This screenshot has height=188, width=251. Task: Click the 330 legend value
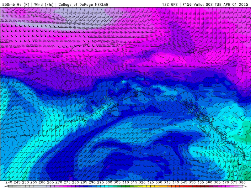pos(159,182)
